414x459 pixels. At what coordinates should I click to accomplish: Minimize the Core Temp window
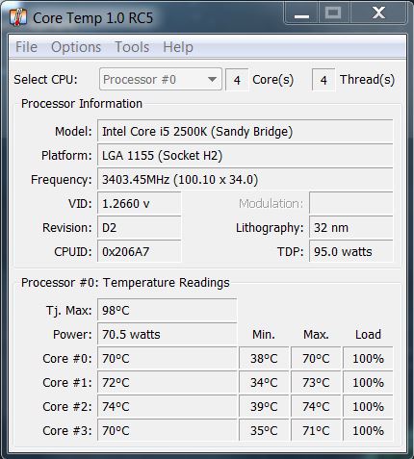point(301,13)
